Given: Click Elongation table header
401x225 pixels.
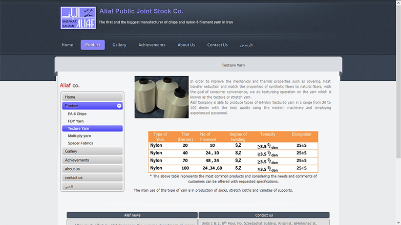Looking at the screenshot, I should point(302,134).
